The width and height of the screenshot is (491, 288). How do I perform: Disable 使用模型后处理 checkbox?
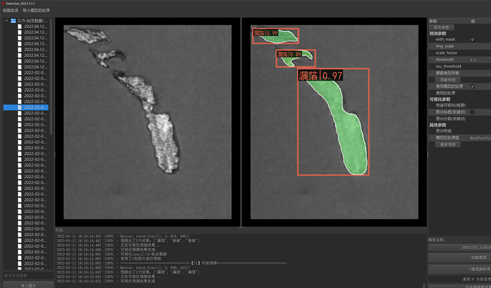point(472,87)
